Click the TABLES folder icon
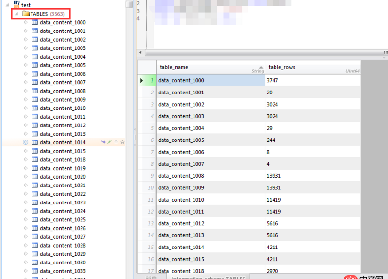The height and width of the screenshot is (279, 388). (26, 14)
